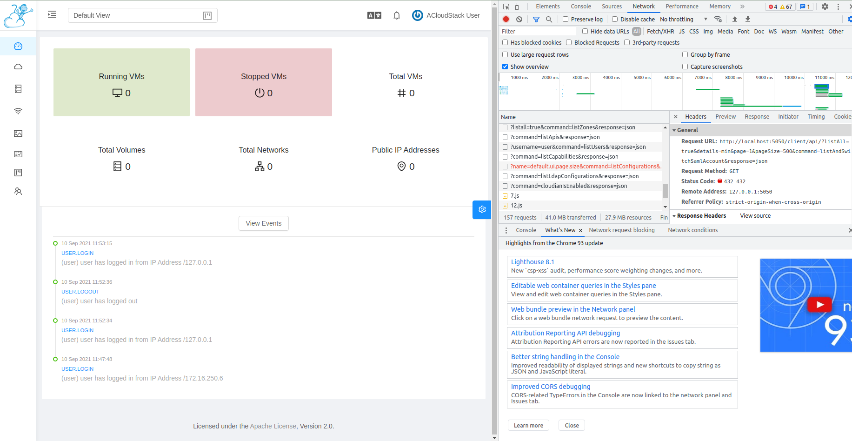Open the drawer three-dot menu
This screenshot has height=441, width=852.
(x=506, y=230)
